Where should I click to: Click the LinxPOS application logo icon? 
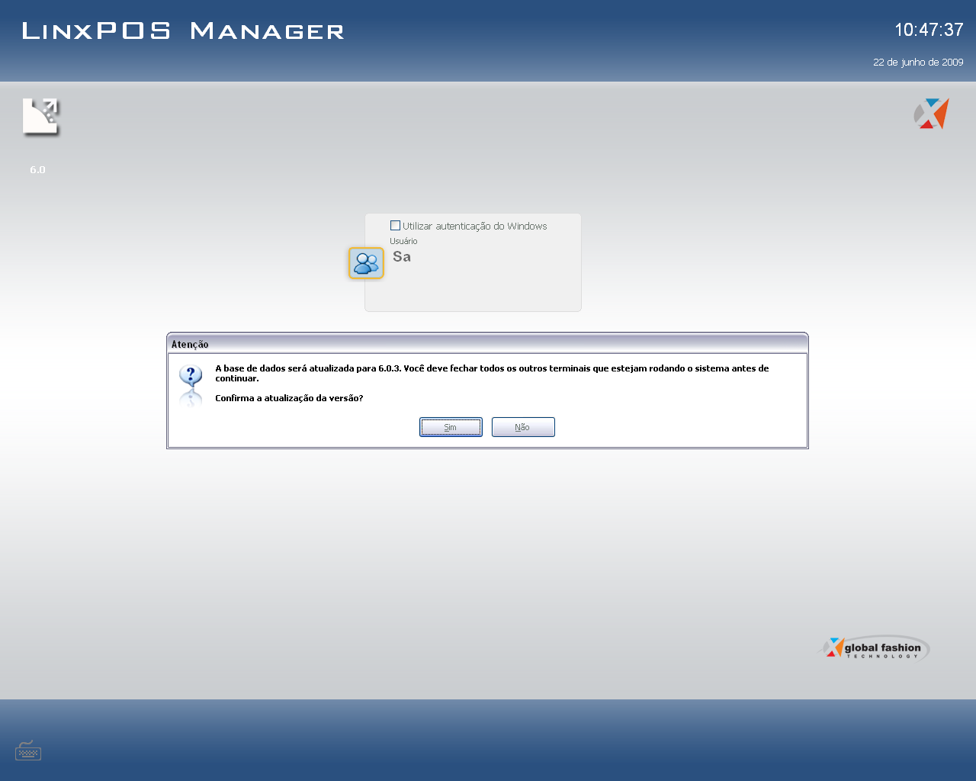[x=40, y=117]
